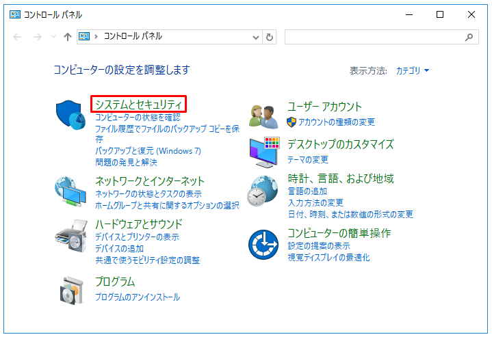Open コンピューターの簡単操作 heading link

pos(339,232)
